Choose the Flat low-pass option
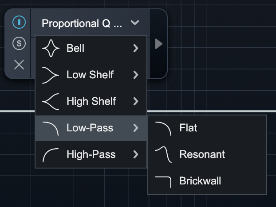The image size is (276, 207). click(188, 128)
